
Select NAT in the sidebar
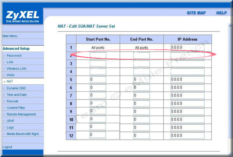[x=10, y=81]
